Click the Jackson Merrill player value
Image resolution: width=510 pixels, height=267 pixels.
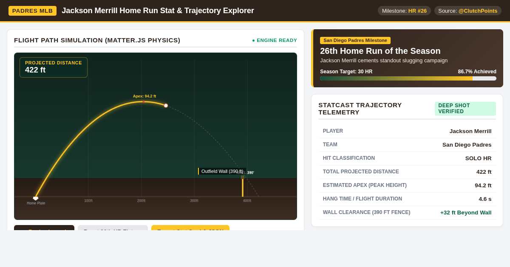pyautogui.click(x=470, y=131)
